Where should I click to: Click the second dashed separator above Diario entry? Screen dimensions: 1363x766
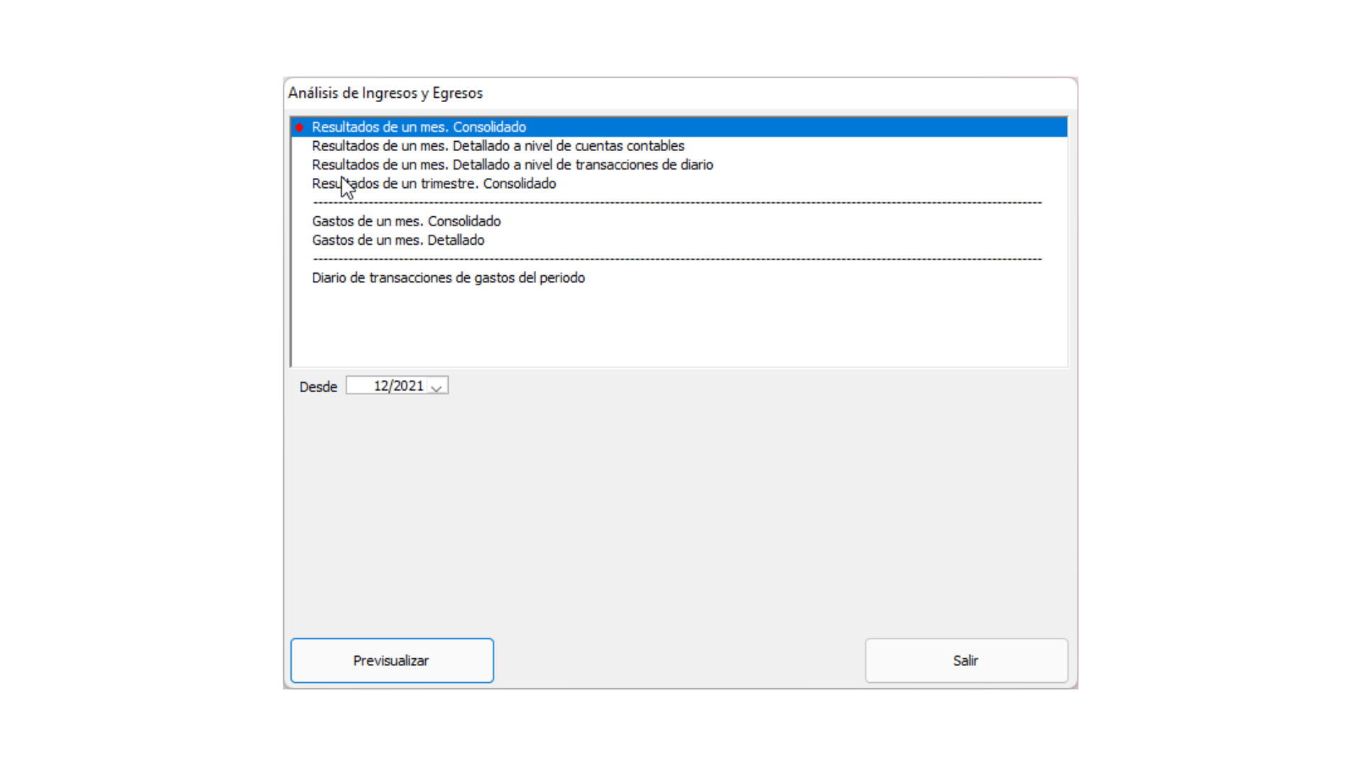(677, 260)
